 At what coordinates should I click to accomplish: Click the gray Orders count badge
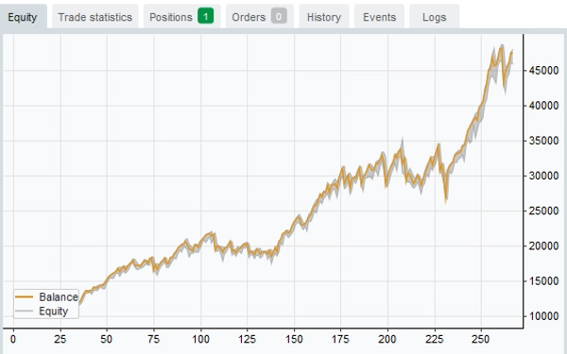[x=279, y=16]
